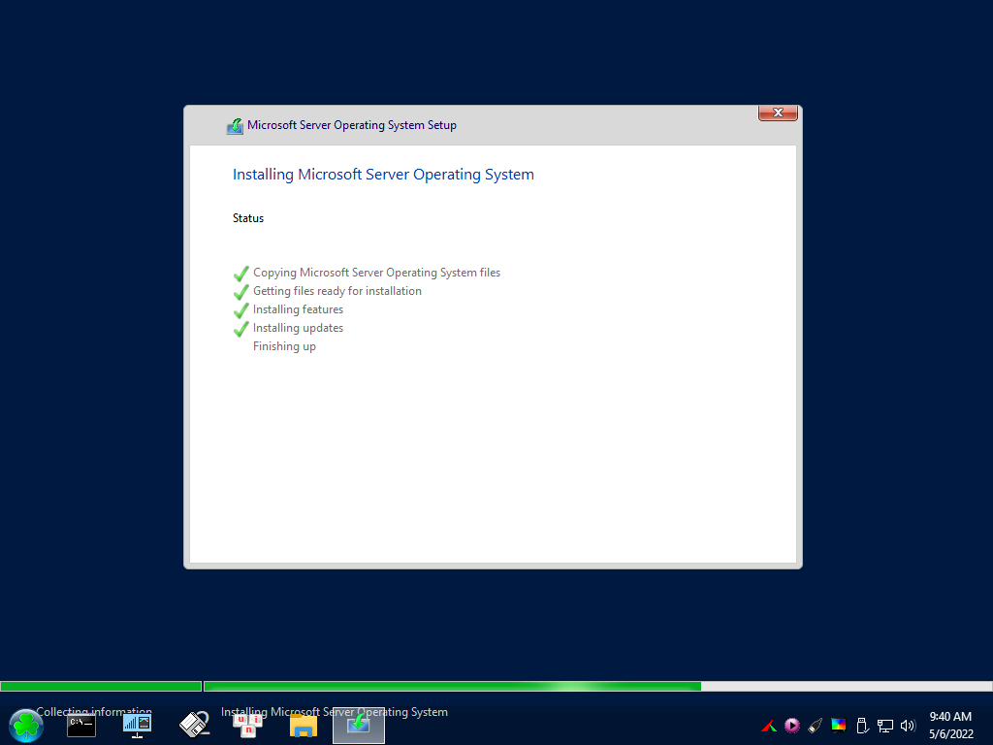Image resolution: width=993 pixels, height=745 pixels.
Task: Click the 'Status' label
Action: coord(247,218)
